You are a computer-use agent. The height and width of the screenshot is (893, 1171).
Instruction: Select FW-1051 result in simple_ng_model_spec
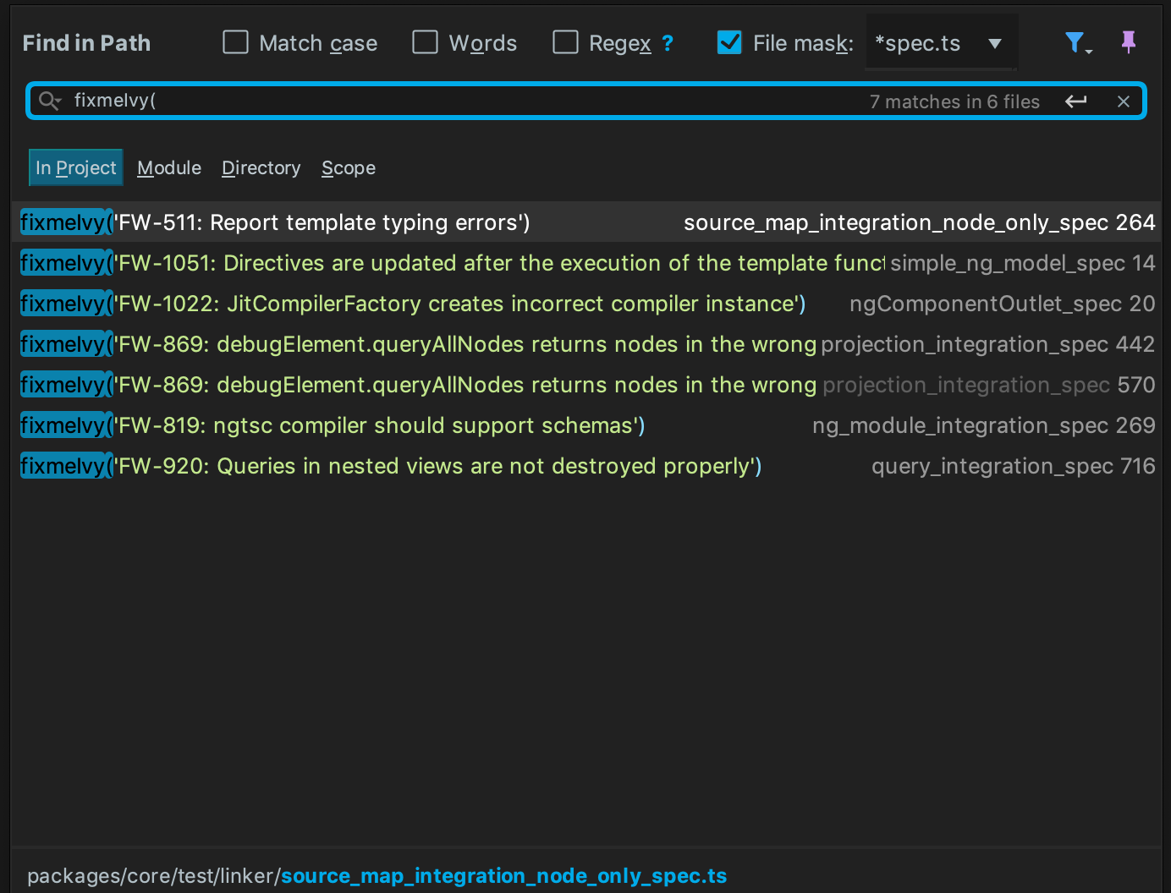[x=508, y=263]
